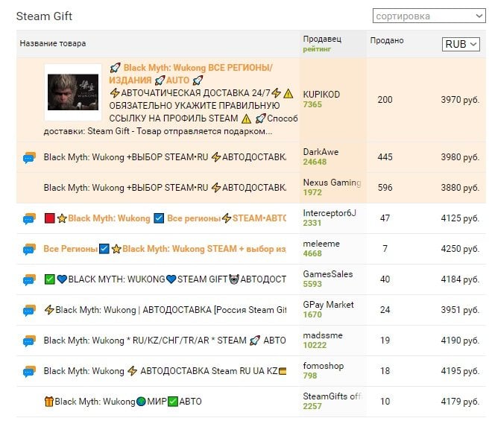Open chat icon on the Interceptor6J listing

click(29, 218)
